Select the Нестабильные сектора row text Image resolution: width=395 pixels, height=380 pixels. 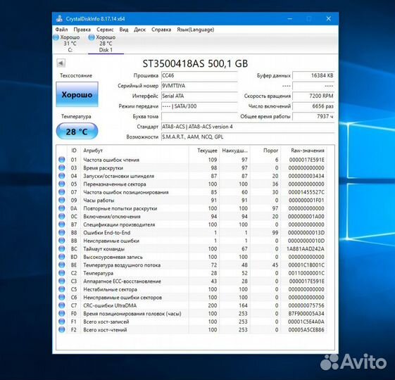[x=110, y=289]
